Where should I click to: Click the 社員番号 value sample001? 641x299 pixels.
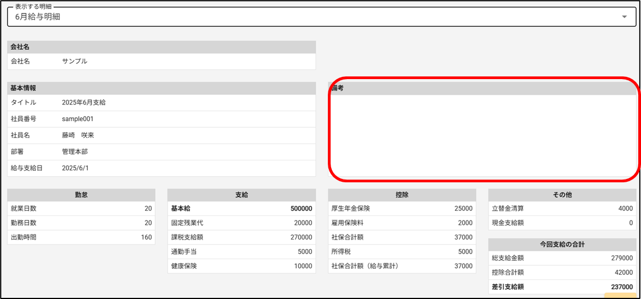pyautogui.click(x=78, y=119)
